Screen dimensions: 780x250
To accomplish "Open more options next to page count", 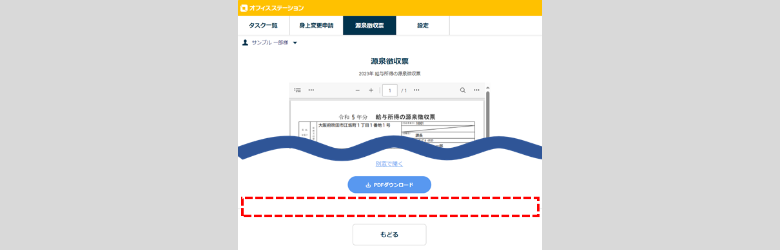I will 416,90.
